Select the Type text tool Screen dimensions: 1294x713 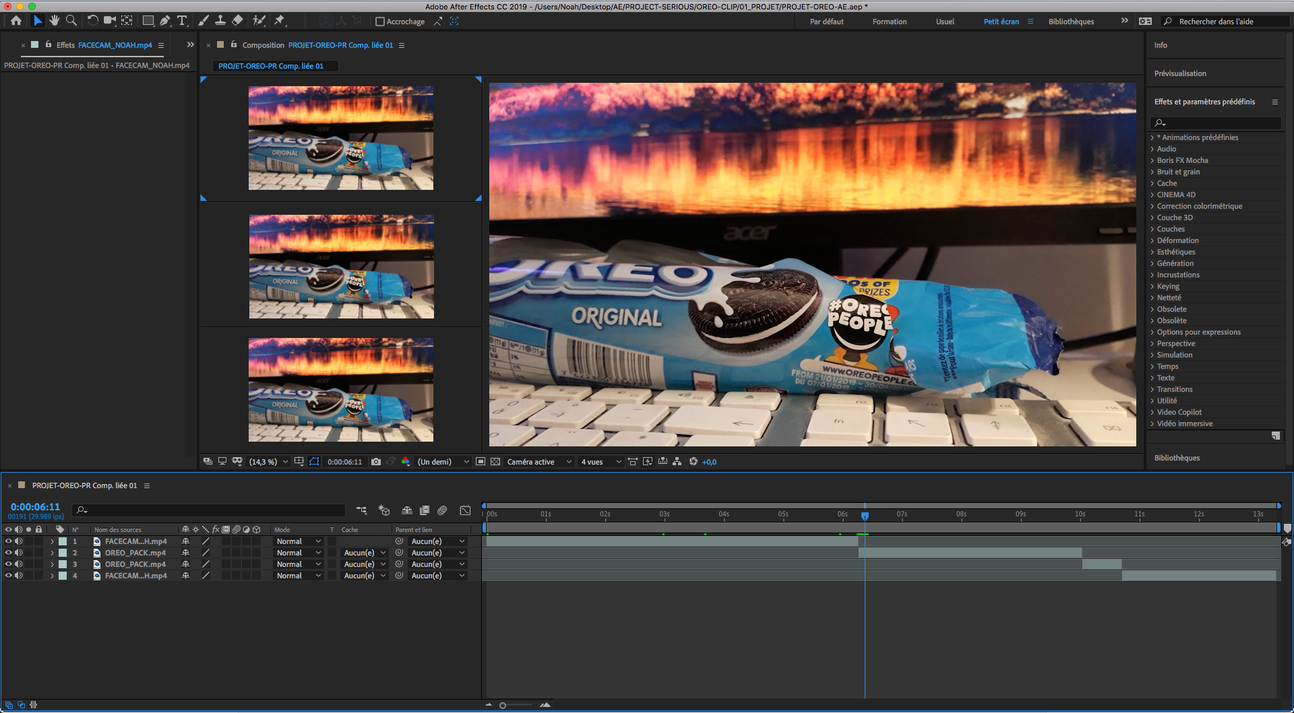182,21
